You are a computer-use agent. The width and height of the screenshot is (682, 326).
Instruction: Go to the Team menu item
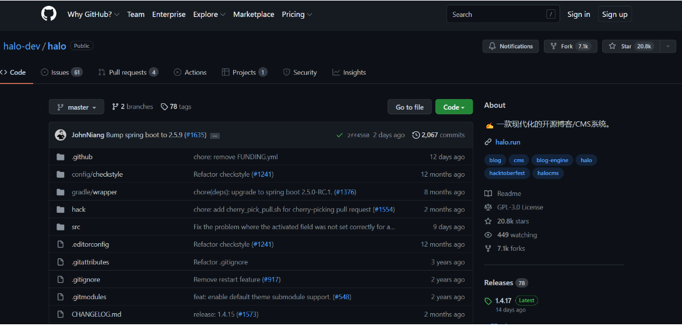pyautogui.click(x=136, y=15)
